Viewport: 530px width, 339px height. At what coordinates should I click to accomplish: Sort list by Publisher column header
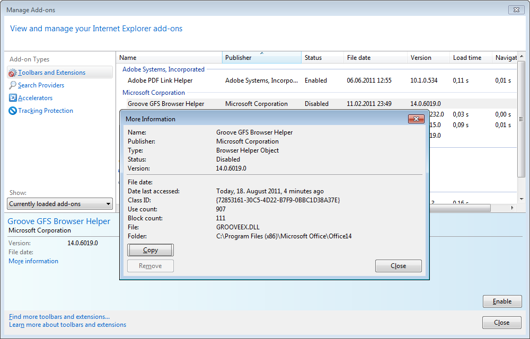[x=262, y=58]
